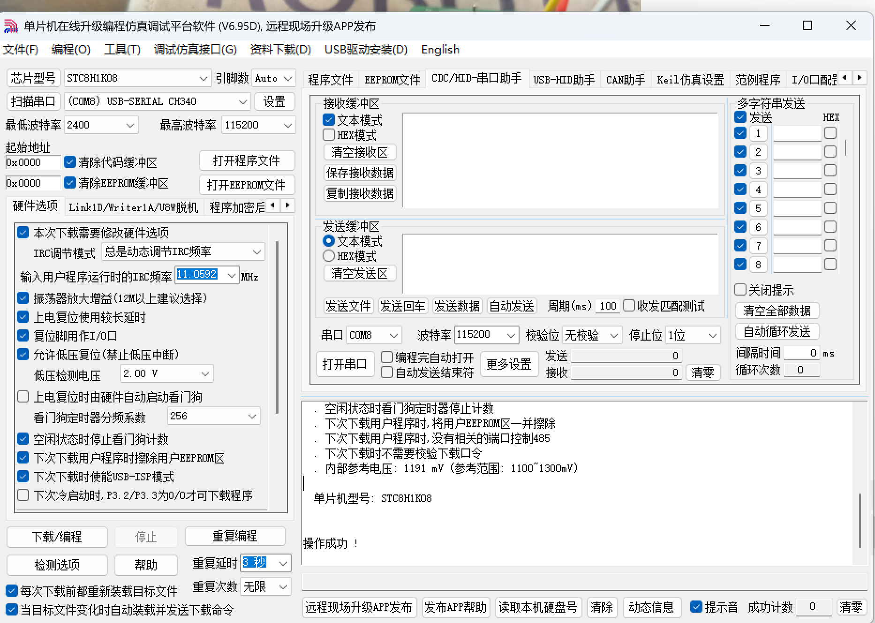This screenshot has height=623, width=875.
Task: Click the 打开程序文件 button
Action: tap(247, 160)
